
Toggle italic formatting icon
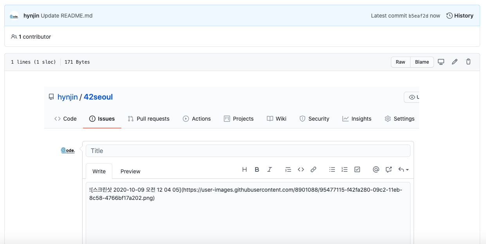(270, 169)
